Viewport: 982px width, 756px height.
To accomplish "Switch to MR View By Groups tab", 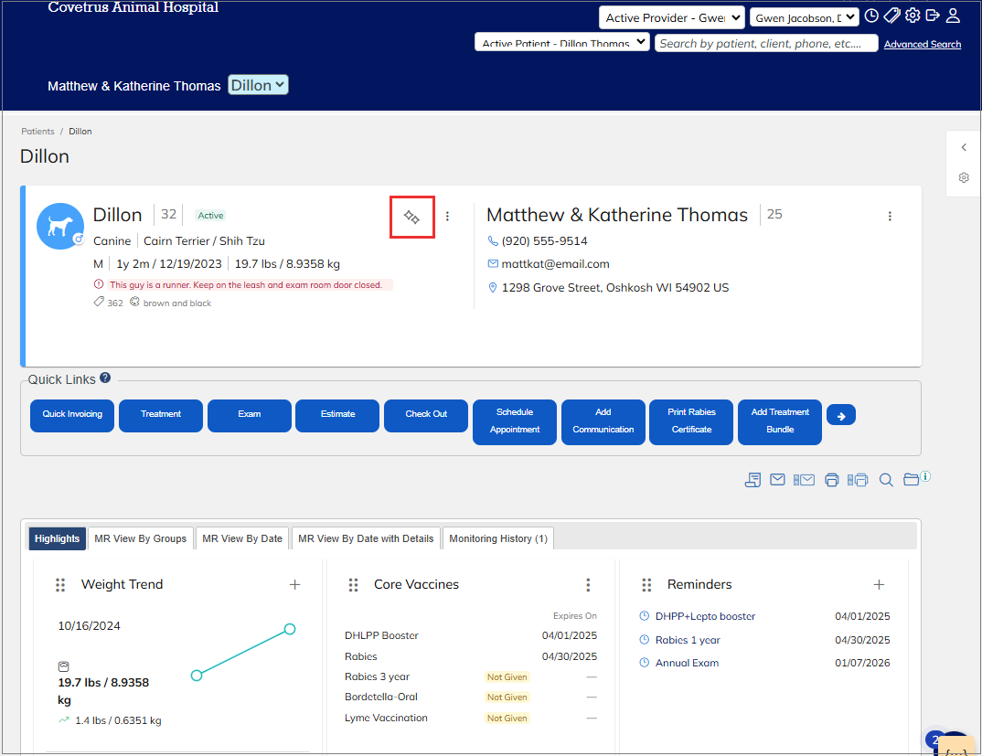I will [x=140, y=538].
